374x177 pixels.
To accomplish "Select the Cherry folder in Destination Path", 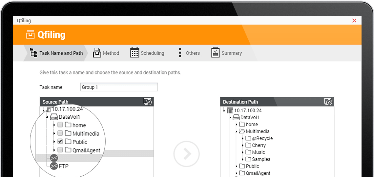I will click(259, 145).
